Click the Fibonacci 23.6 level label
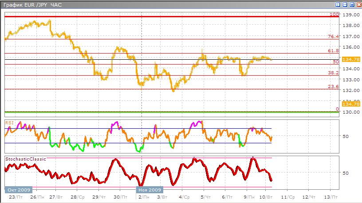This screenshot has height=203, width=362. (334, 87)
